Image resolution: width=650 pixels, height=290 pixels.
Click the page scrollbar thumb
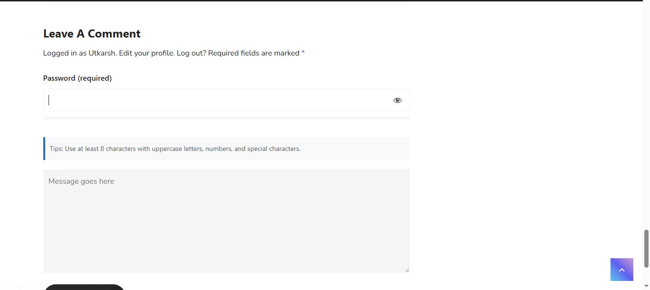(x=646, y=248)
